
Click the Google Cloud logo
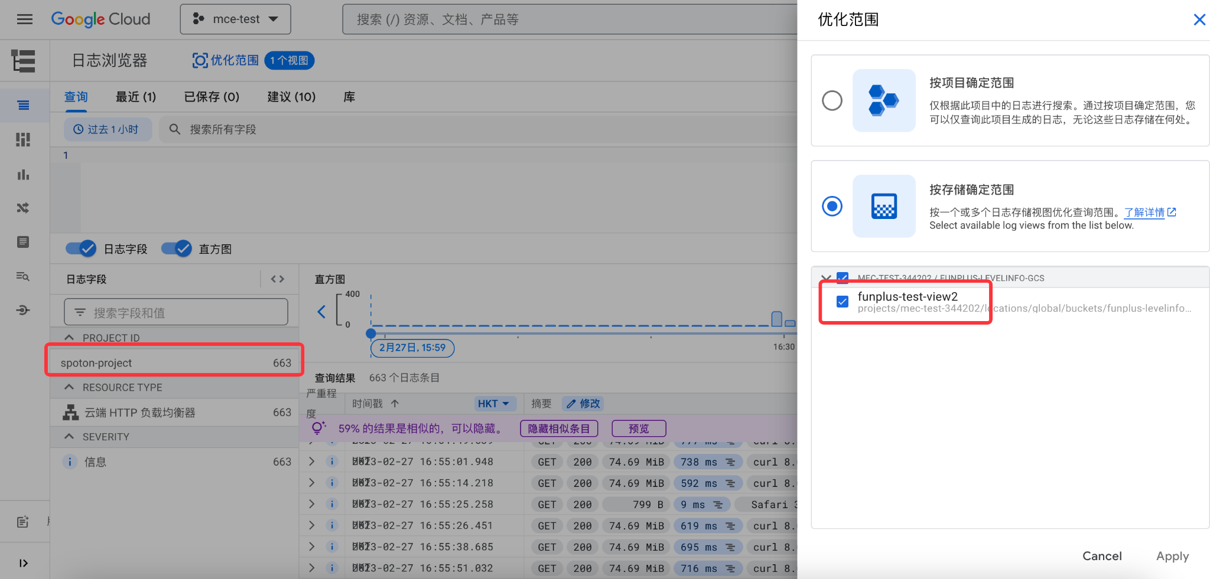pos(100,19)
